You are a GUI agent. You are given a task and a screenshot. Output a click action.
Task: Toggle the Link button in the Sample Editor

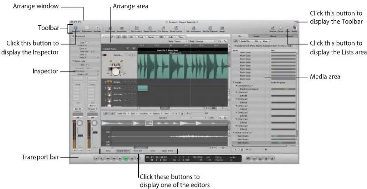point(107,113)
